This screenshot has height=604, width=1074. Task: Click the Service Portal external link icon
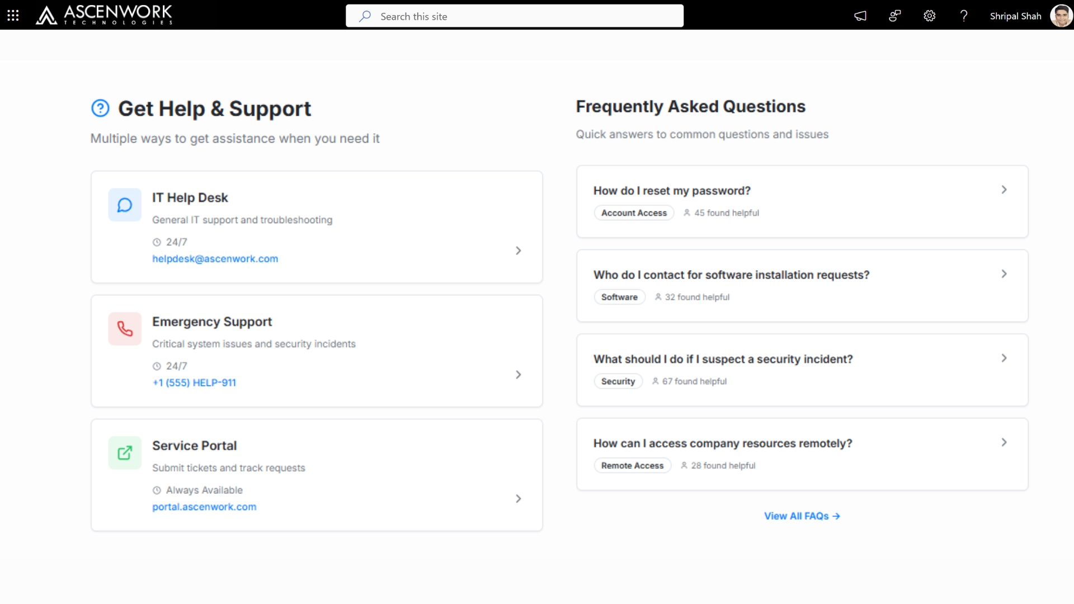tap(125, 453)
